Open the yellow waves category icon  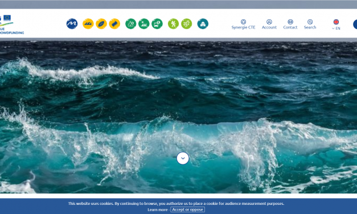(x=88, y=24)
